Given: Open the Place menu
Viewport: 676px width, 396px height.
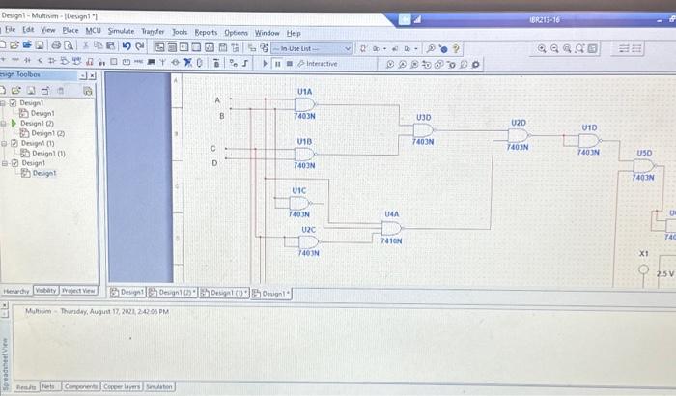Looking at the screenshot, I should click(x=70, y=30).
